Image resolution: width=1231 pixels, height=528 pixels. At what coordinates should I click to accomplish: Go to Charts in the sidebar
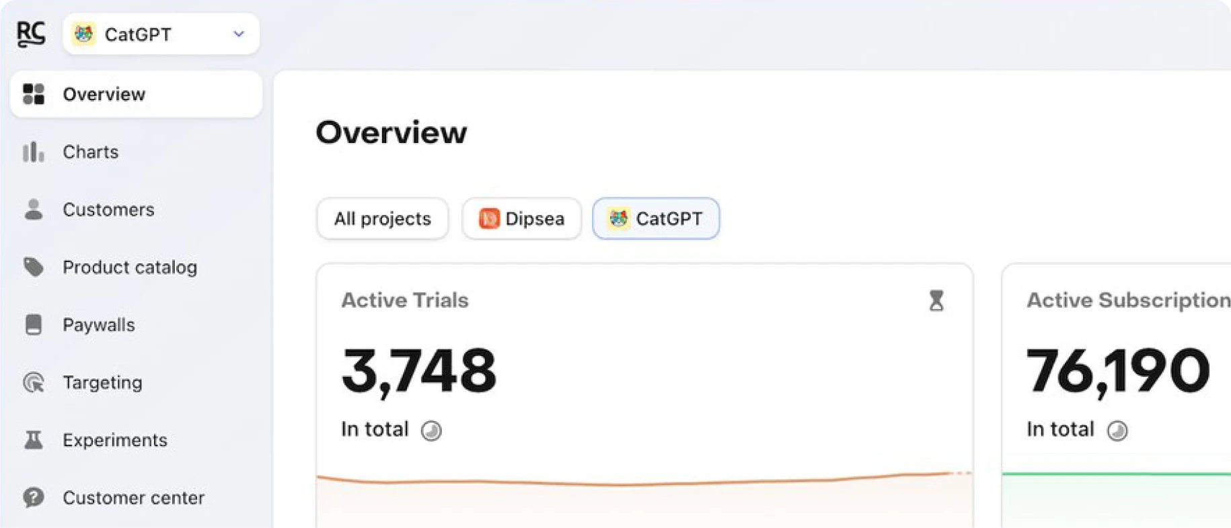point(137,152)
